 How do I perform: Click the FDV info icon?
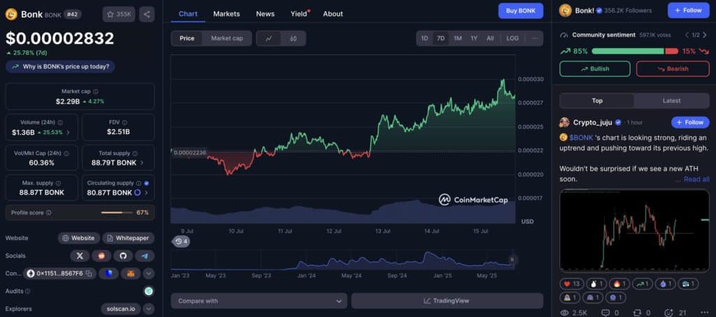coord(124,123)
